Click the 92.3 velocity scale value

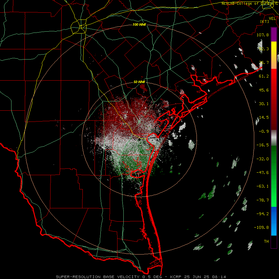[x=264, y=49]
